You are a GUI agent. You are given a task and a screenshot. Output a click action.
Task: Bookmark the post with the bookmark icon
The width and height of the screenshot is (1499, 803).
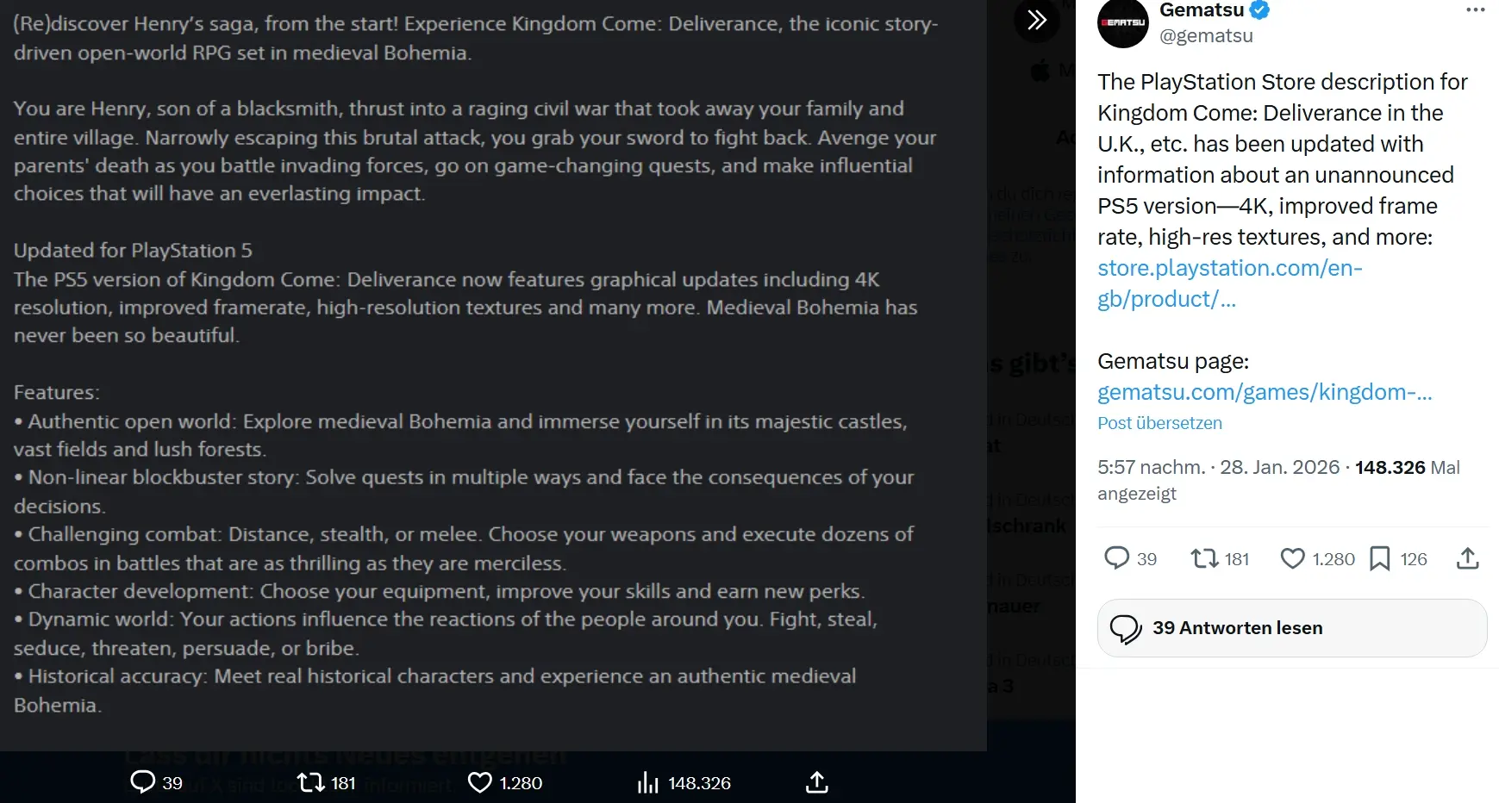coord(1379,558)
